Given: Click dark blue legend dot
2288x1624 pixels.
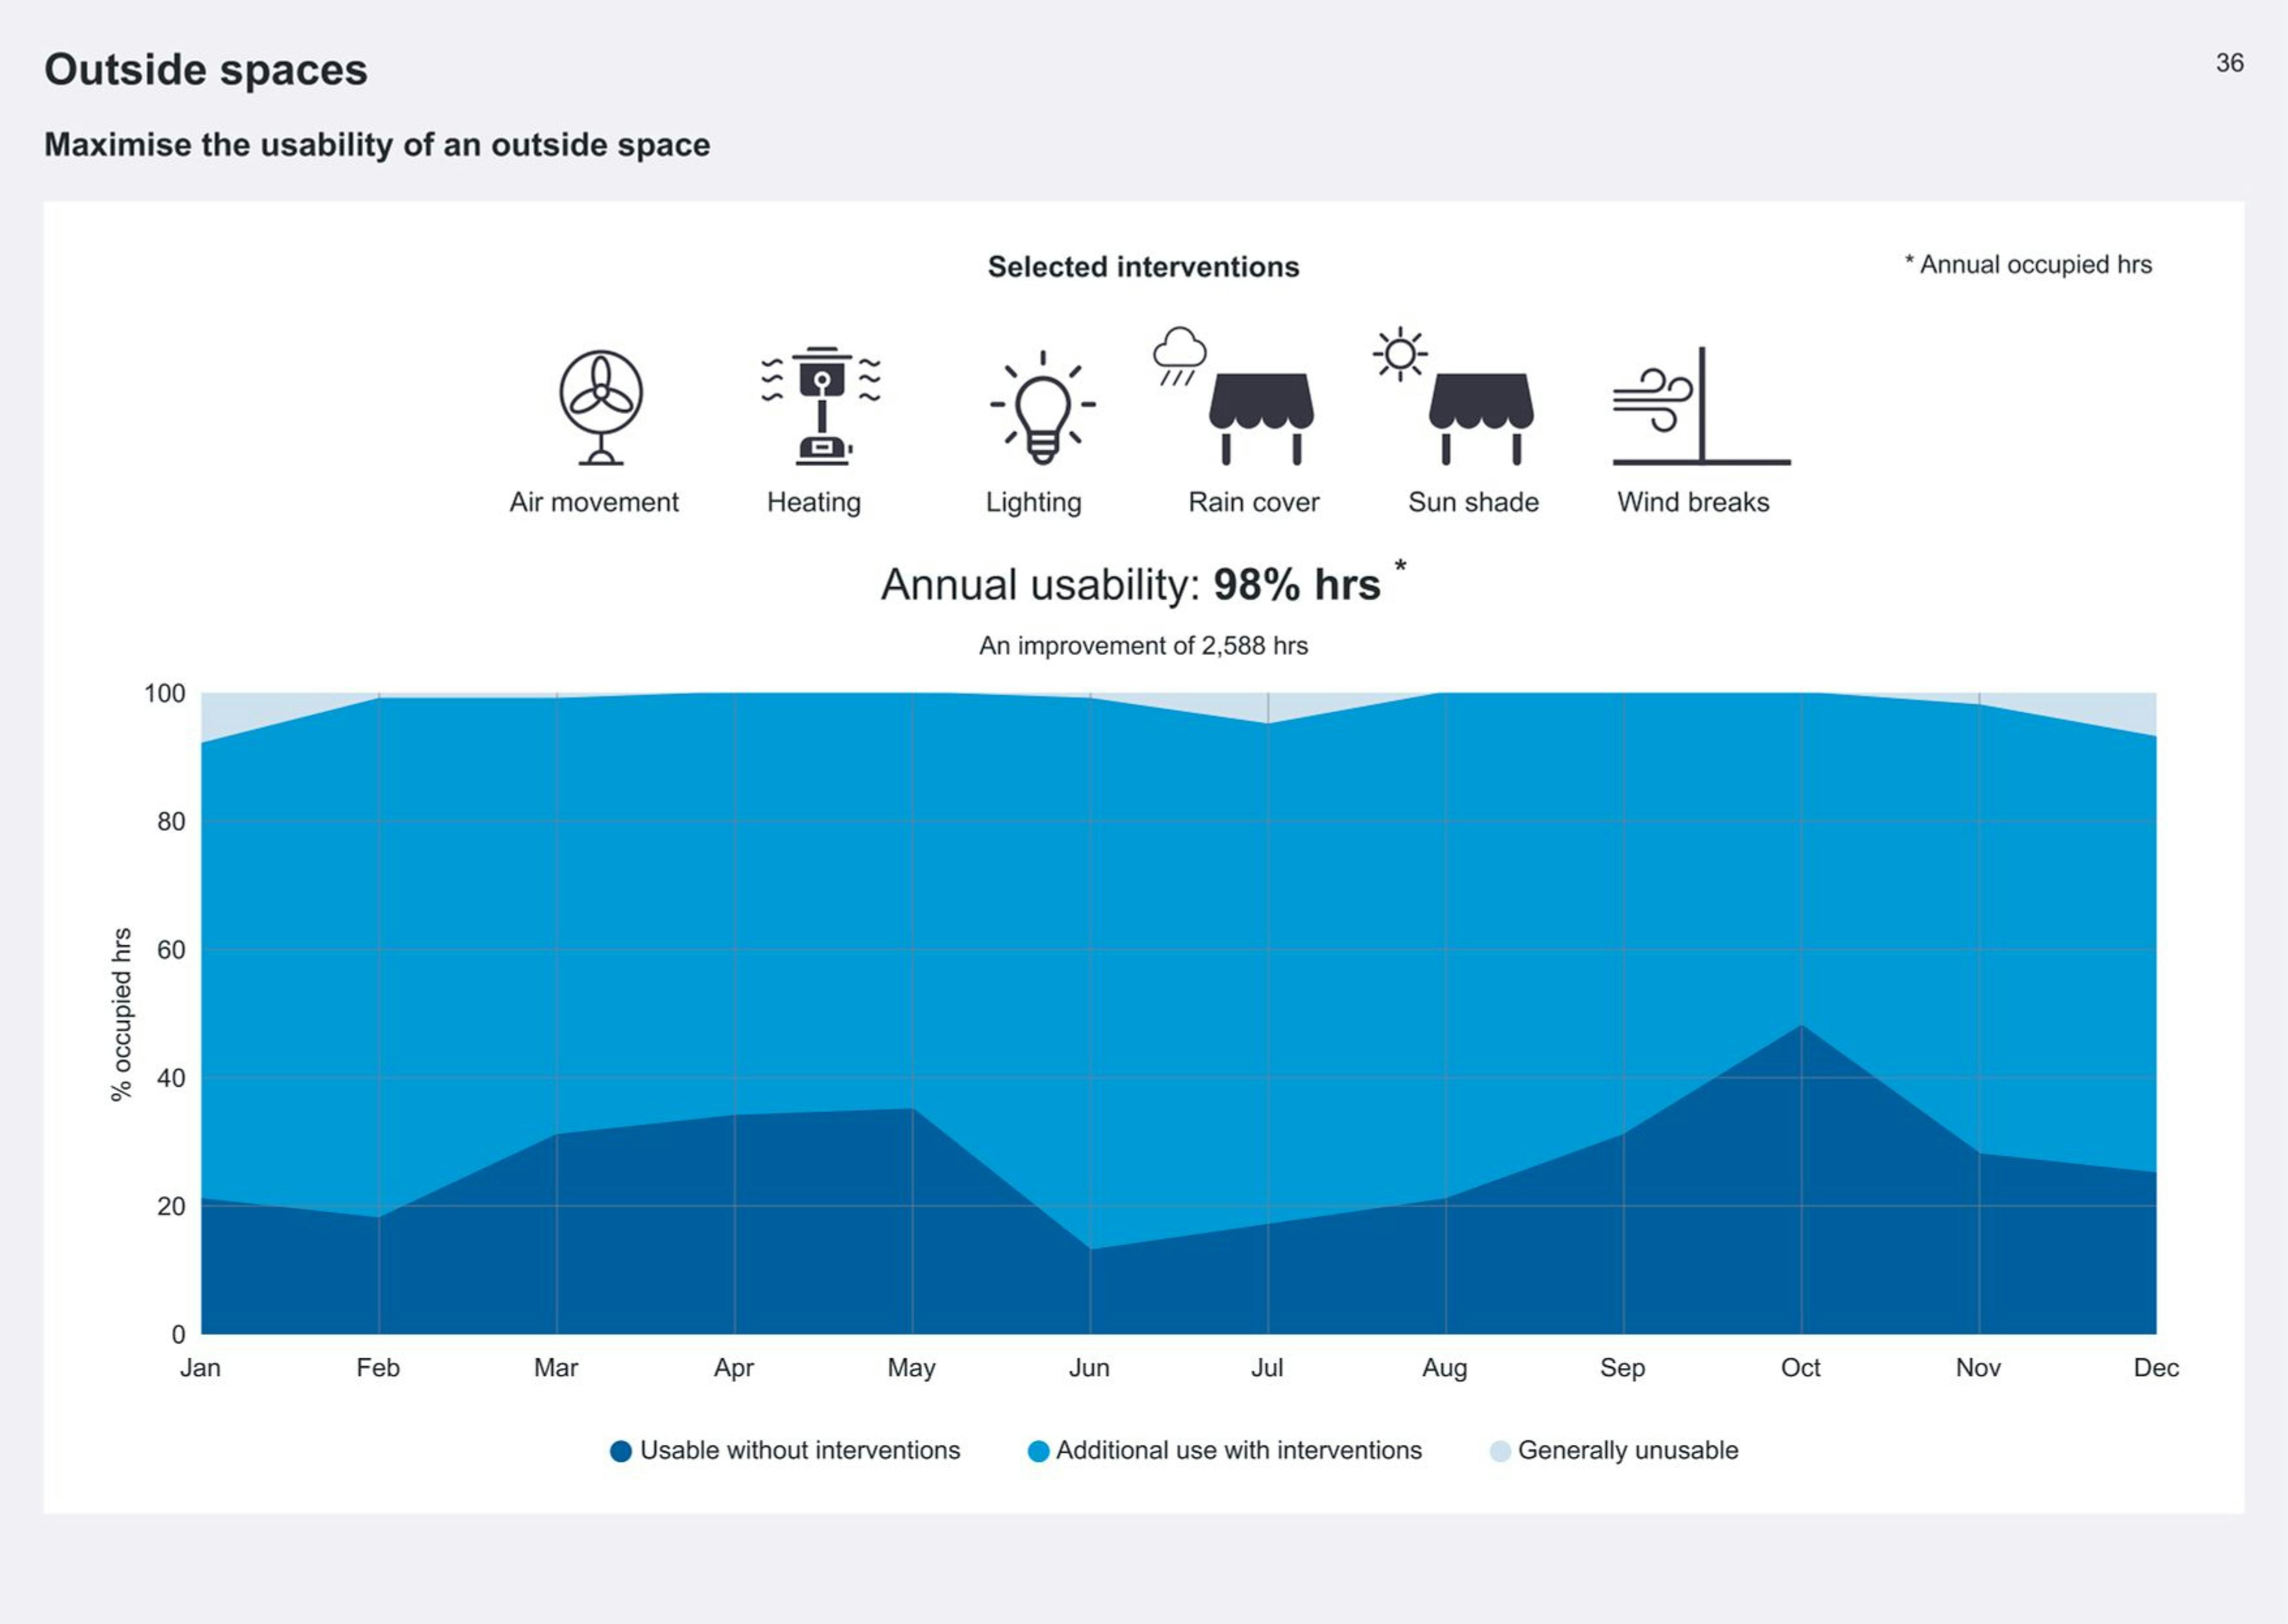Looking at the screenshot, I should 620,1451.
